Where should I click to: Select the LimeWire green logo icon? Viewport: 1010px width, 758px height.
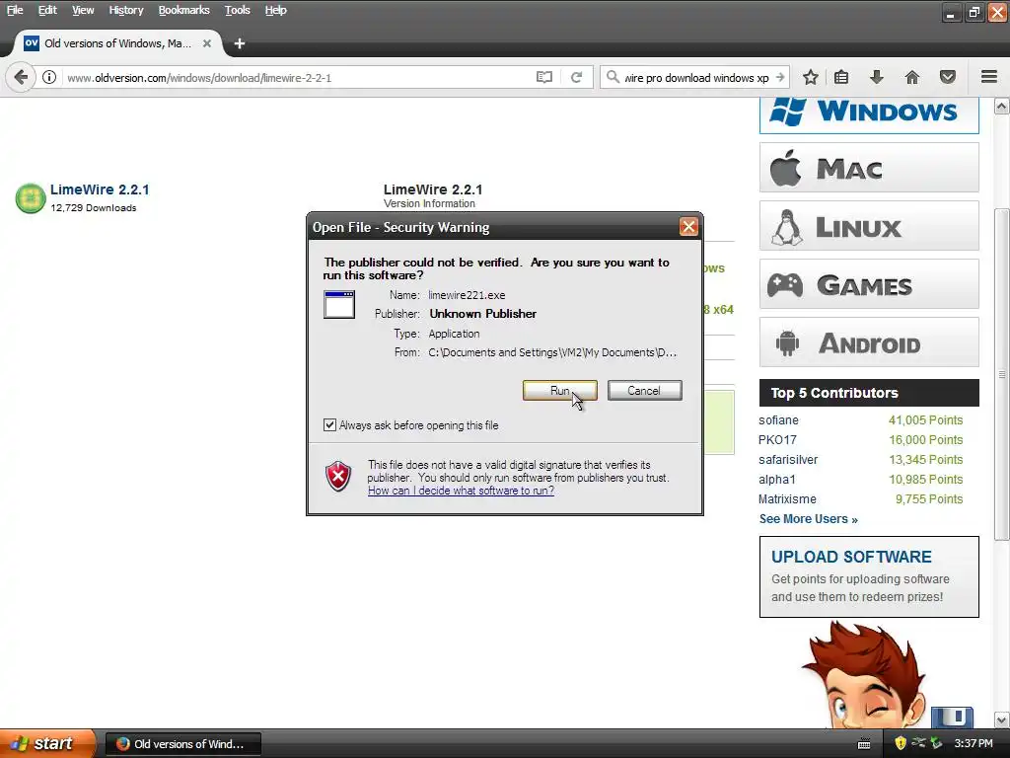31,198
